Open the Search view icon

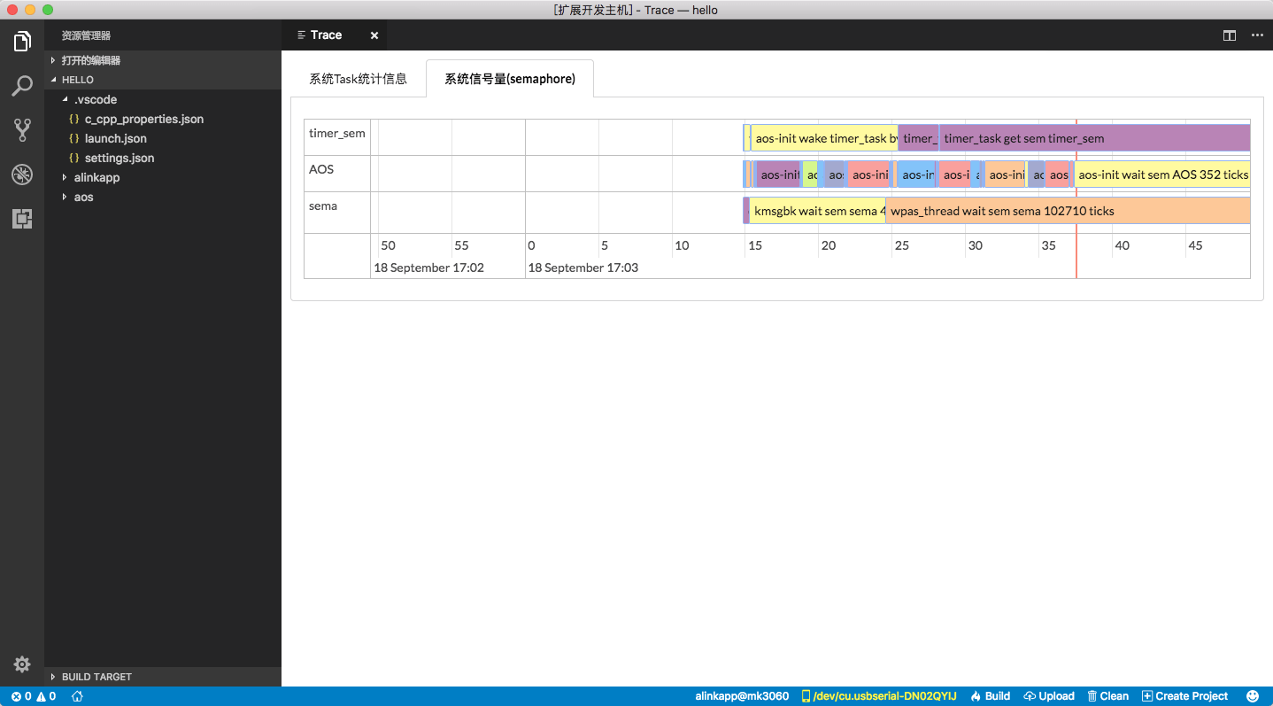pos(22,86)
